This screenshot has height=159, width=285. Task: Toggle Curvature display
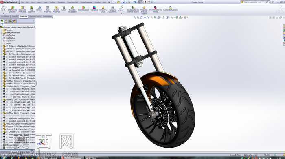coord(94,9)
